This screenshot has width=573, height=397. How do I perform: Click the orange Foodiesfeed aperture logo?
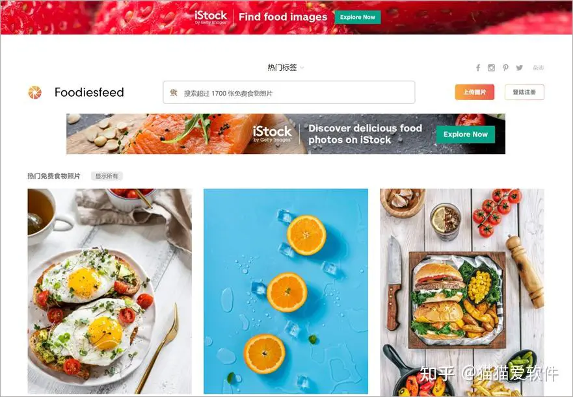(34, 92)
